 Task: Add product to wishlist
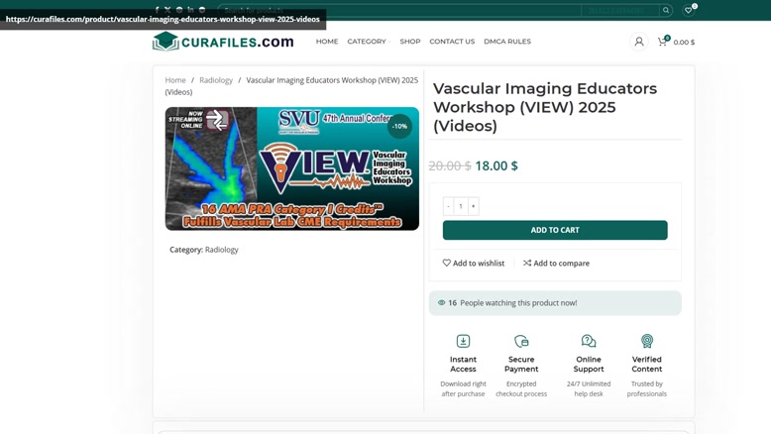click(474, 263)
